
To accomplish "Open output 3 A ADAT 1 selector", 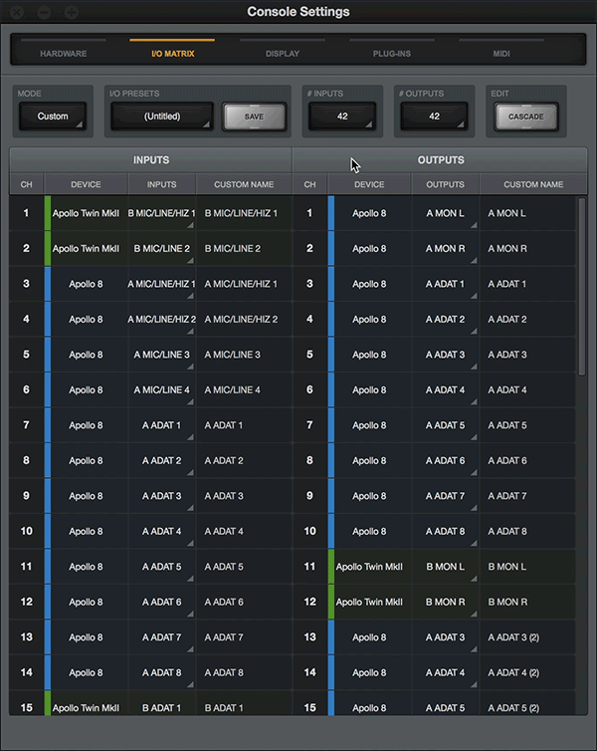I will click(446, 284).
